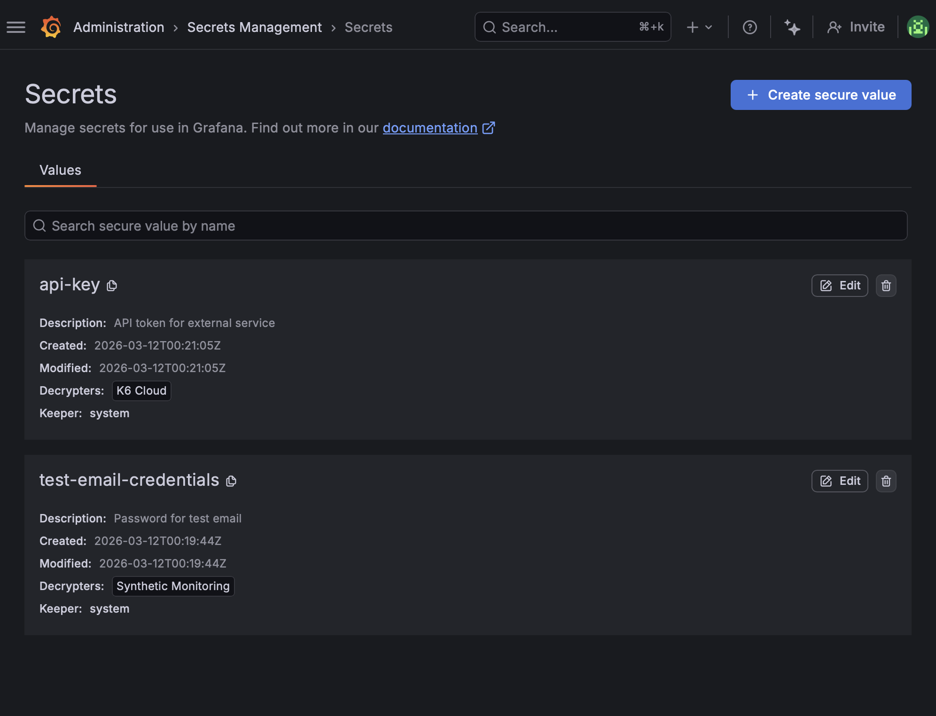The width and height of the screenshot is (936, 716).
Task: Copy the api-key secret name
Action: (112, 286)
